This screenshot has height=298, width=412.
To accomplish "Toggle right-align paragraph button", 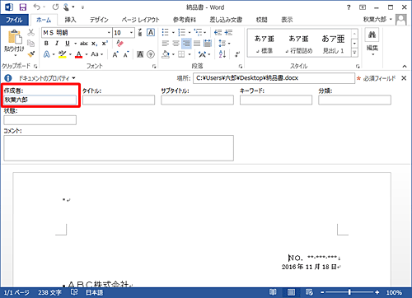I will [186, 44].
